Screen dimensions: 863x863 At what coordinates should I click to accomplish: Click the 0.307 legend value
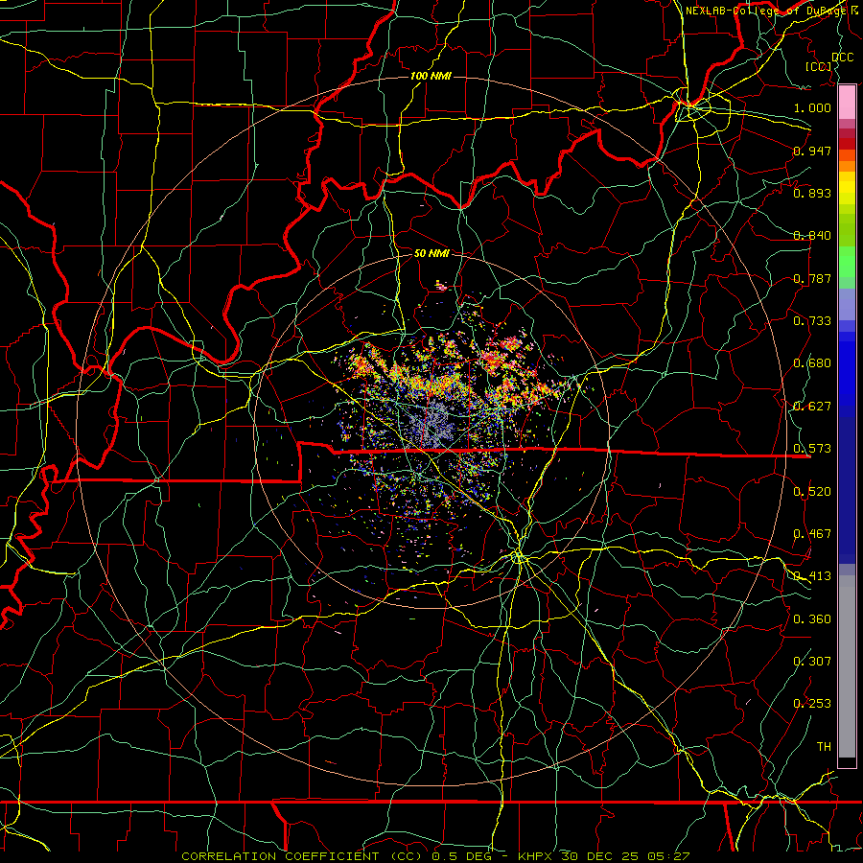(812, 661)
